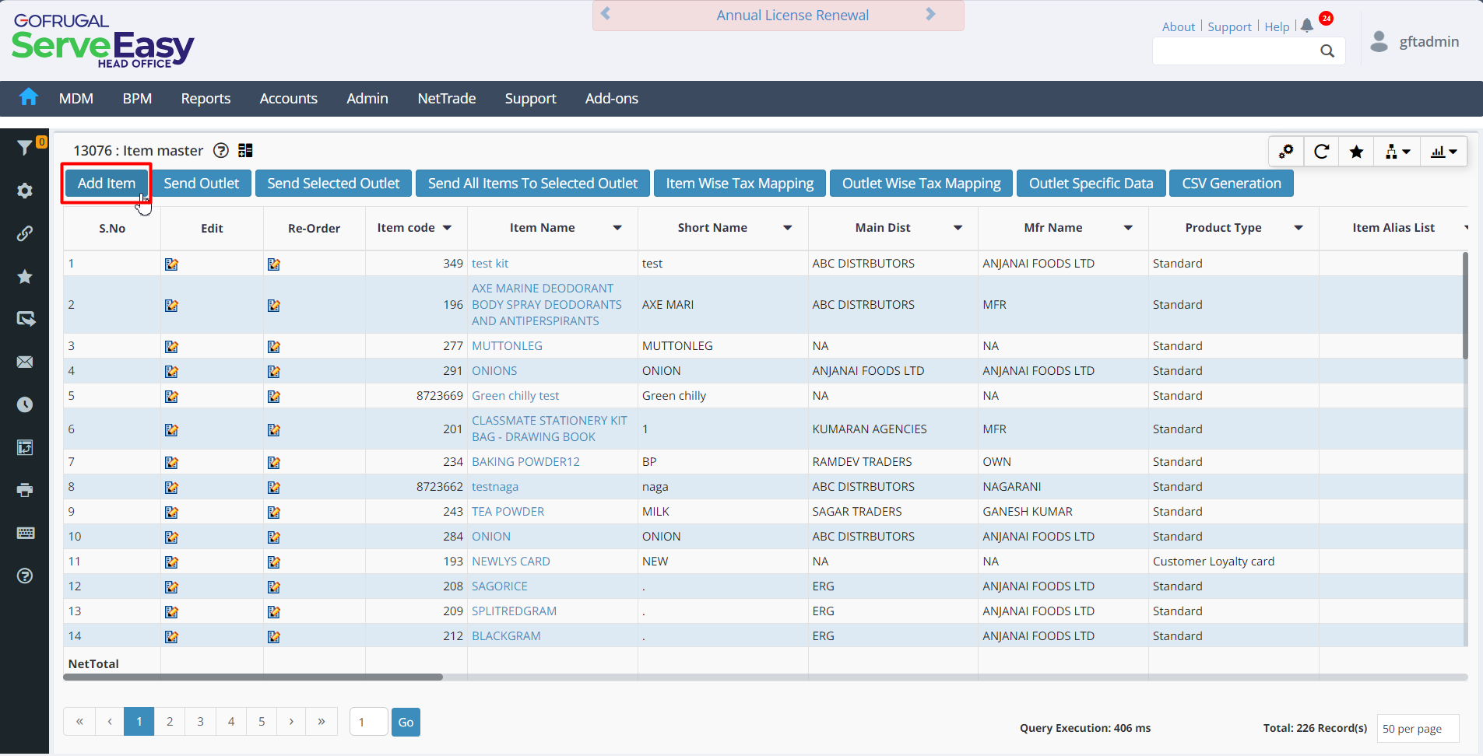This screenshot has width=1483, height=756.
Task: Open the Reports menu
Action: click(x=206, y=99)
